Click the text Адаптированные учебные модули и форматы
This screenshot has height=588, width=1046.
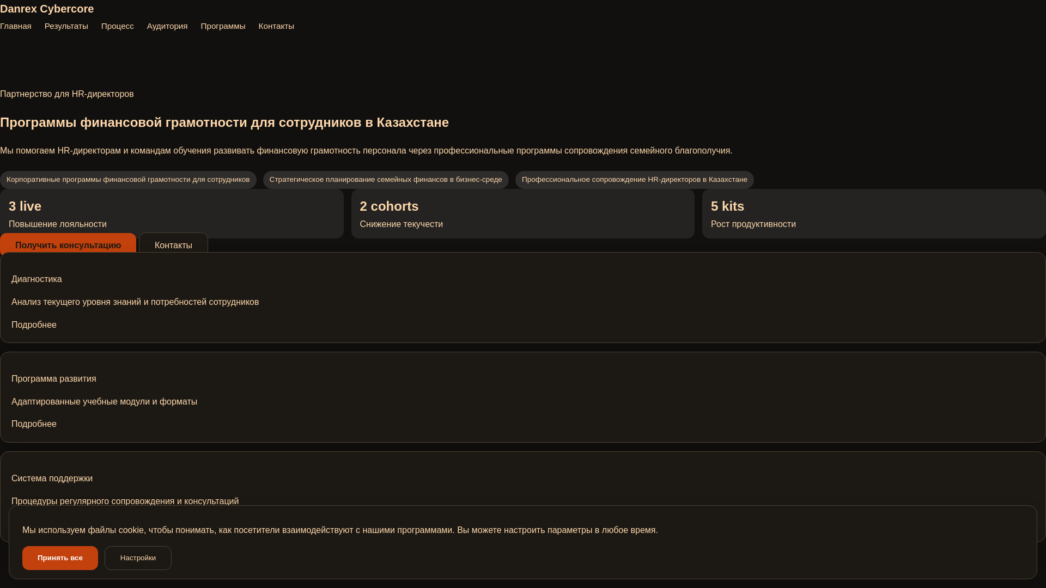click(x=104, y=402)
